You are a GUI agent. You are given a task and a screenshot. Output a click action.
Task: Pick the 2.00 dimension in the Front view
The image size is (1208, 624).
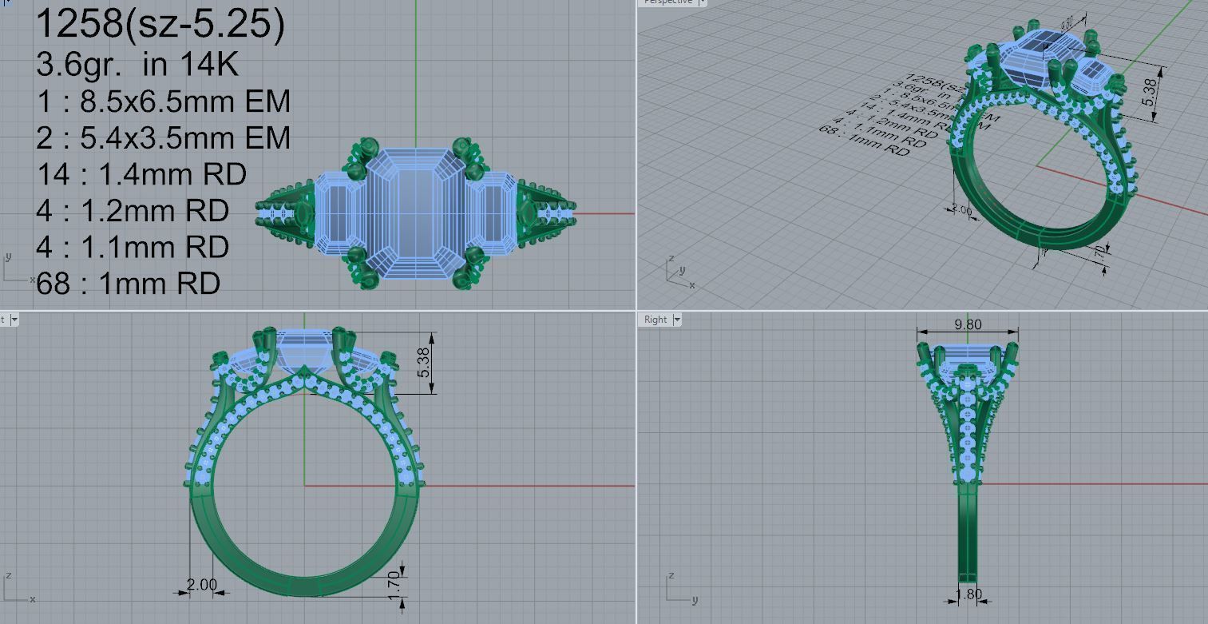pos(201,585)
